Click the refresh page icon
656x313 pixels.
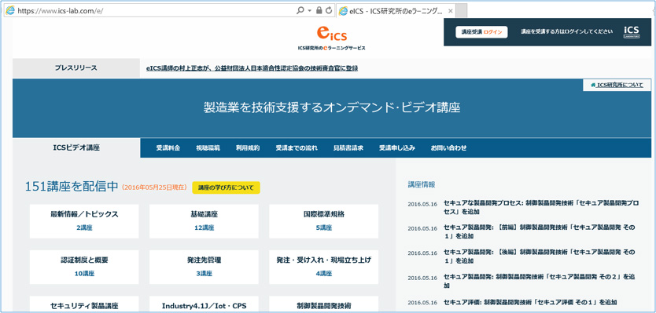click(x=329, y=11)
